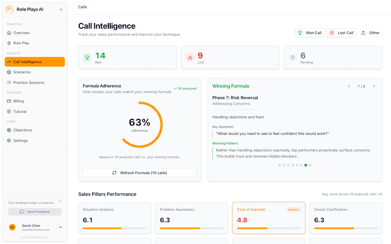
Task: Select Practice Sessions in the sidebar
Action: [x=29, y=82]
